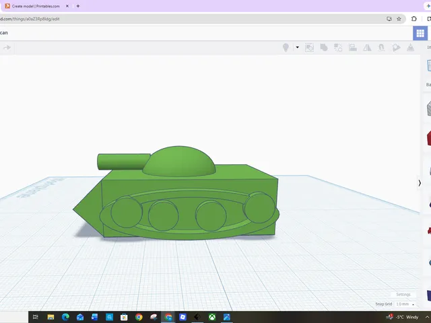
Task: Open the Photos app taskbar icon
Action: 227,317
